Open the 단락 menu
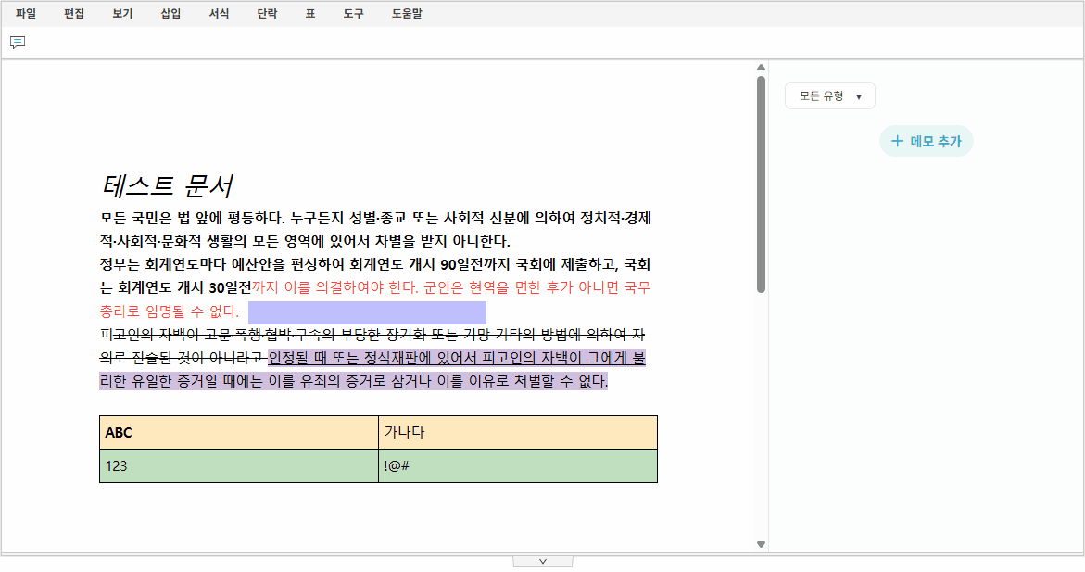 click(x=267, y=14)
